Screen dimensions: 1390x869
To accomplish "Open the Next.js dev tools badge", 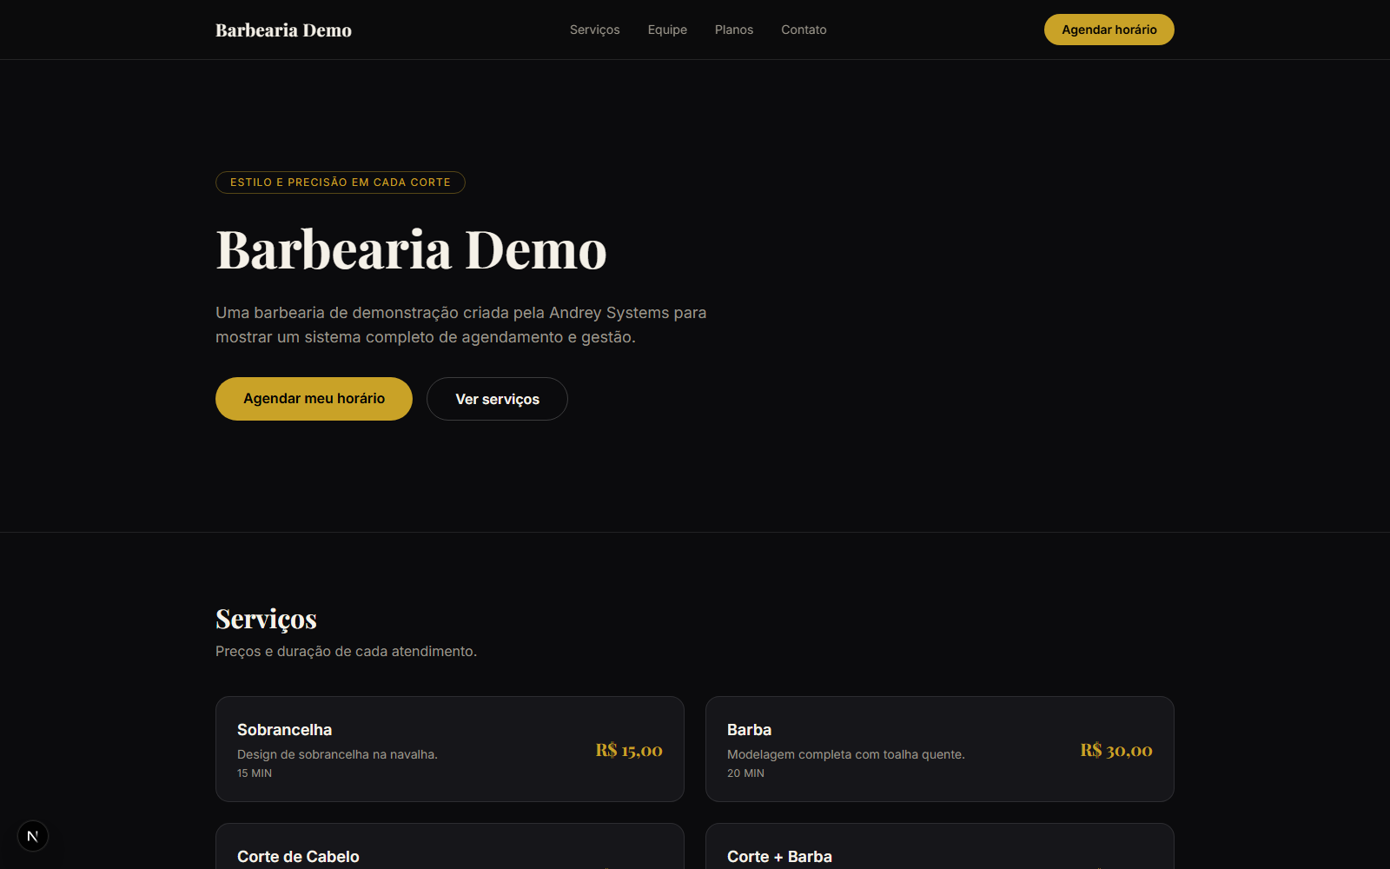I will pyautogui.click(x=33, y=836).
